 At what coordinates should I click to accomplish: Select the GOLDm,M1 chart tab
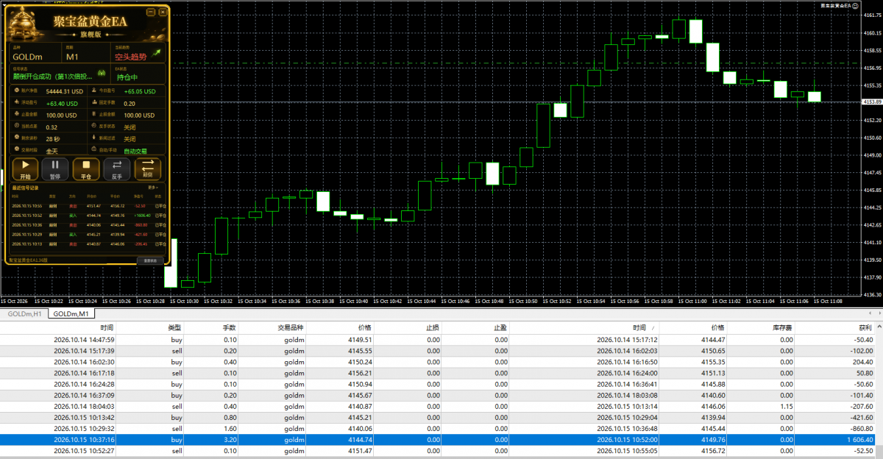(71, 314)
